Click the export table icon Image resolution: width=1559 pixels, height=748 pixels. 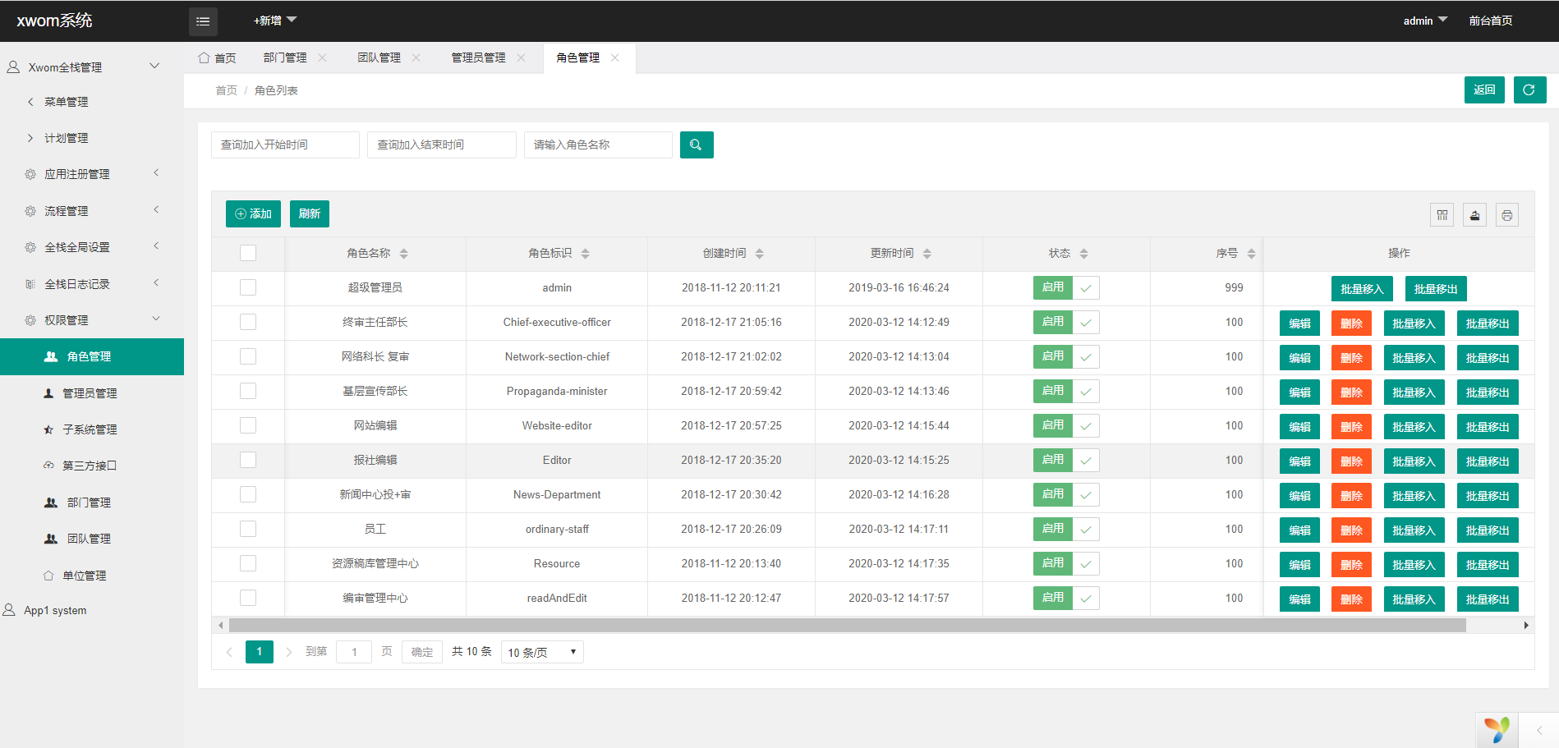coord(1474,215)
